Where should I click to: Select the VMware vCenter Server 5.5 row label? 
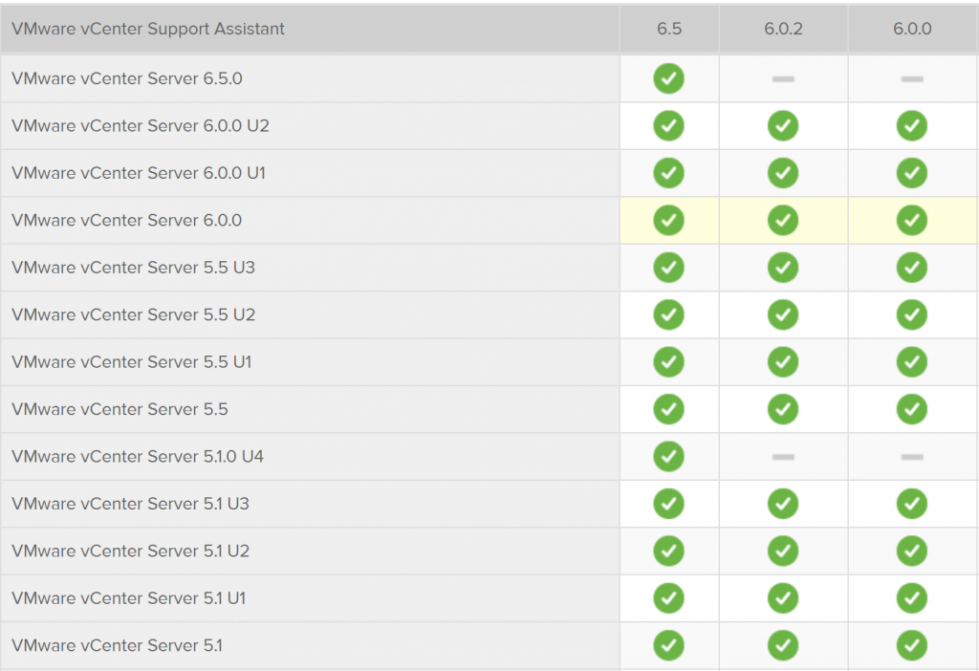point(120,409)
